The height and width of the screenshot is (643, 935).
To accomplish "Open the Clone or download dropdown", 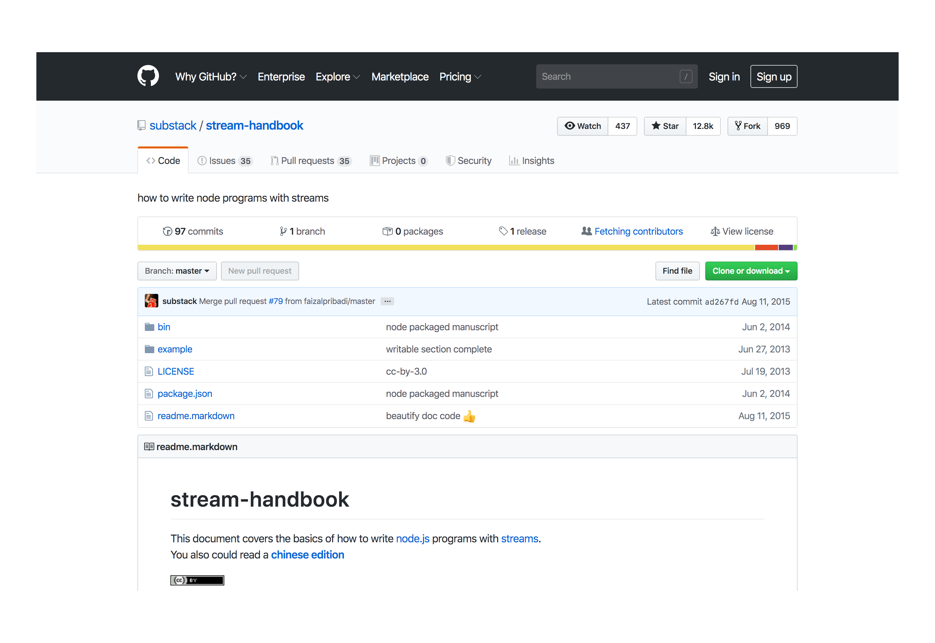I will tap(751, 271).
